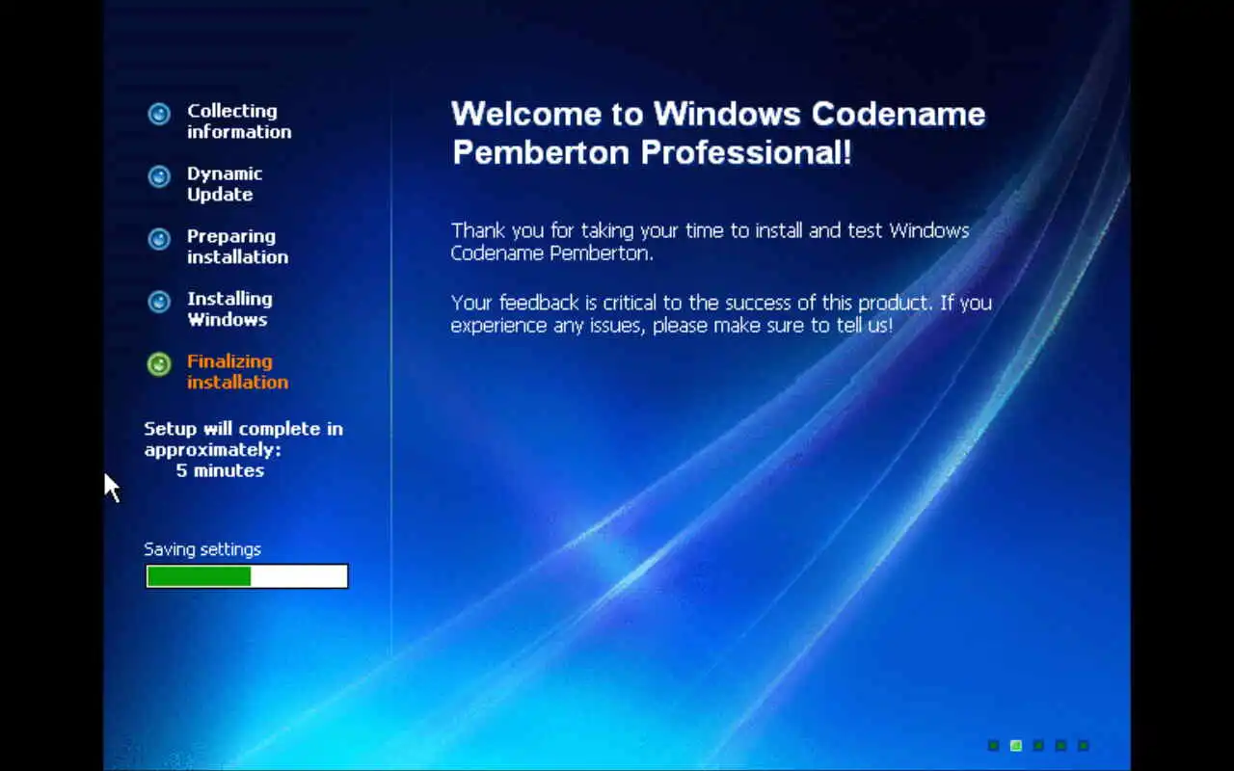Click the last slide indicator square
1234x771 pixels.
click(1083, 745)
